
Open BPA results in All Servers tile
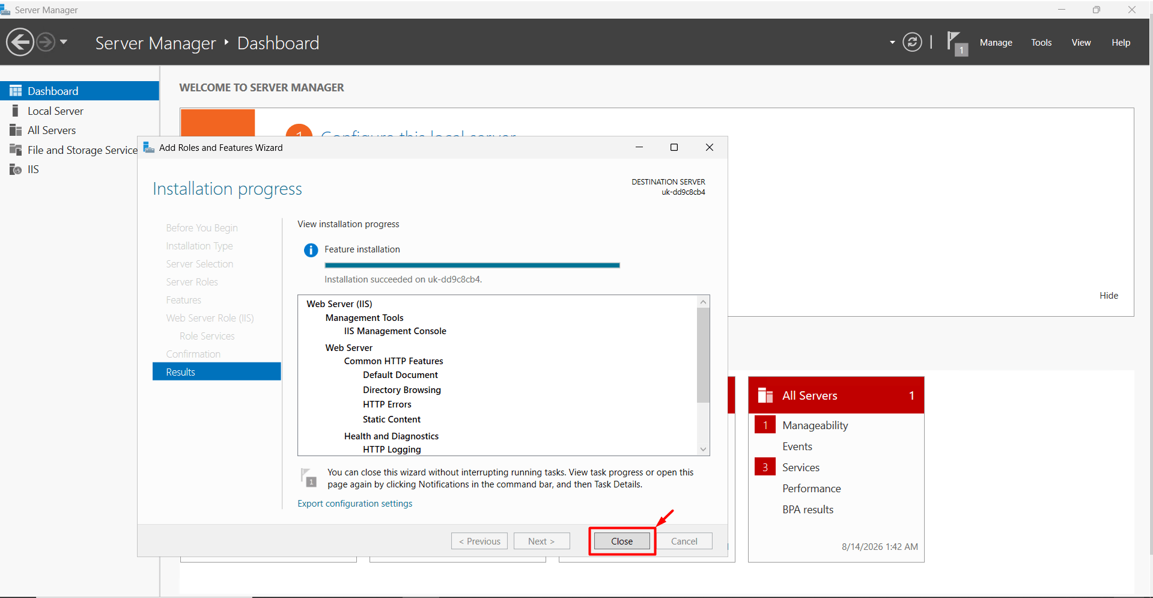click(808, 510)
